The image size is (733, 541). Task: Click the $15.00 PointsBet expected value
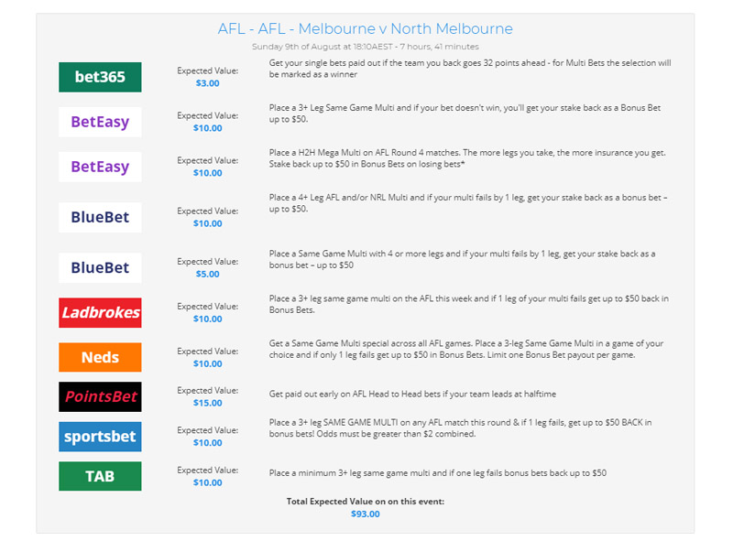(208, 403)
